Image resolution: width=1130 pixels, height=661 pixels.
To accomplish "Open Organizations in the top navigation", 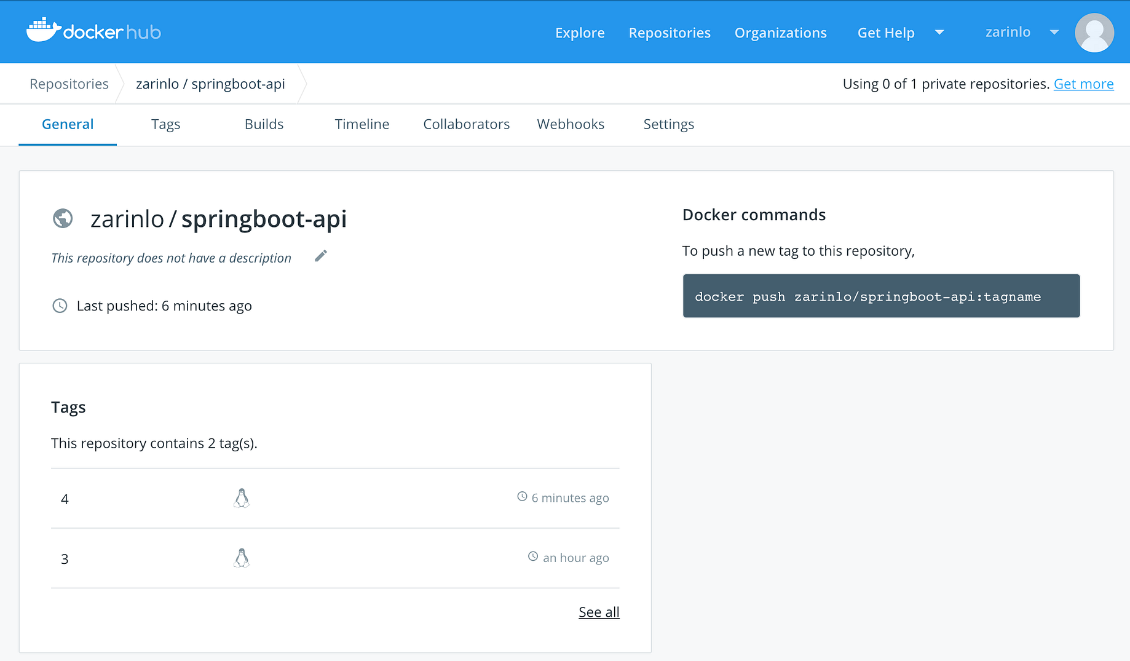I will pos(781,33).
